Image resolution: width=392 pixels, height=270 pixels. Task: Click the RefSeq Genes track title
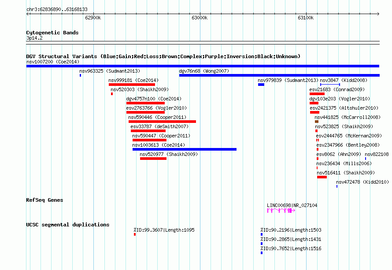point(44,200)
